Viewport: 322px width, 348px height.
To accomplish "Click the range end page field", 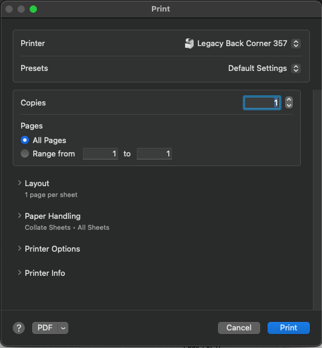I will [154, 153].
